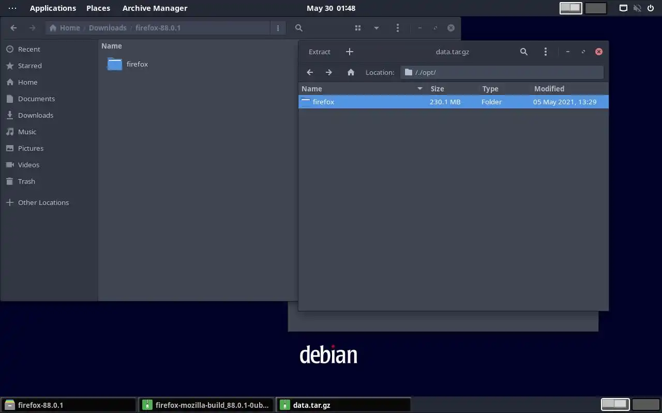
Task: Open Documents in the Files sidebar
Action: (49, 99)
